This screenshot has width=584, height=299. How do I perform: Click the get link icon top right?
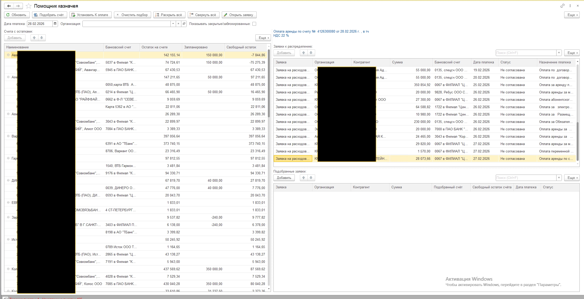coord(562,6)
